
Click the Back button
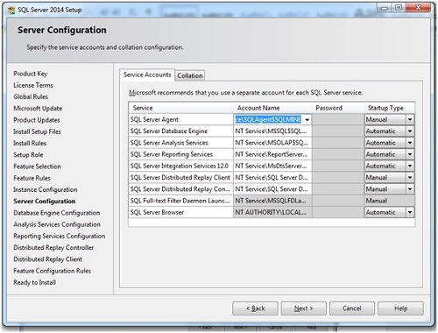click(x=255, y=308)
